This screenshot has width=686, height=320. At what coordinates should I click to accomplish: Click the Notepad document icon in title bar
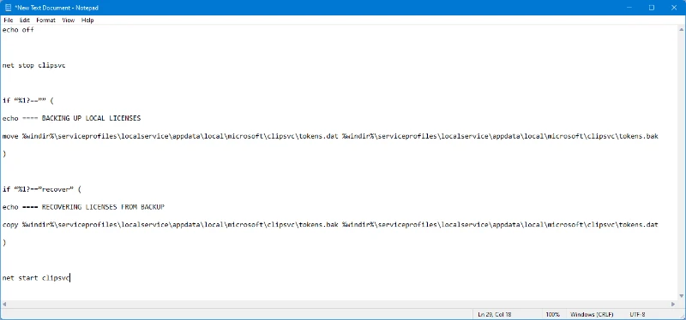pos(8,8)
